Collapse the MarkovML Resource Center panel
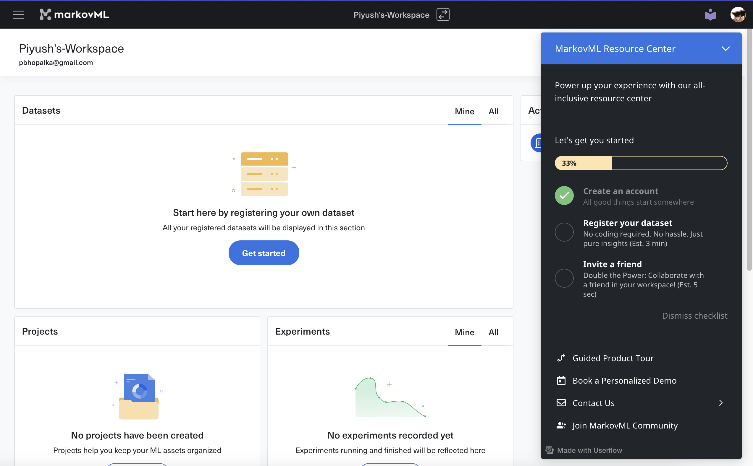Screen dimensions: 753x466 click(x=725, y=49)
